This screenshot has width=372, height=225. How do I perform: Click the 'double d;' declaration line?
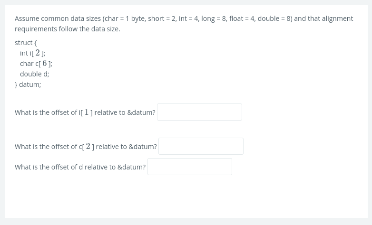pos(34,74)
